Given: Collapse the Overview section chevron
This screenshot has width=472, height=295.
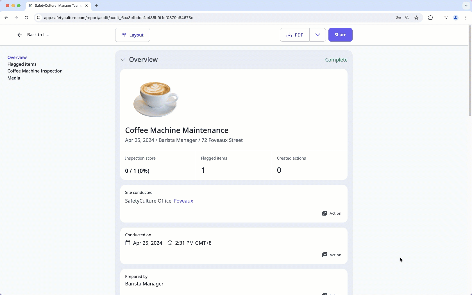Looking at the screenshot, I should click(x=123, y=60).
